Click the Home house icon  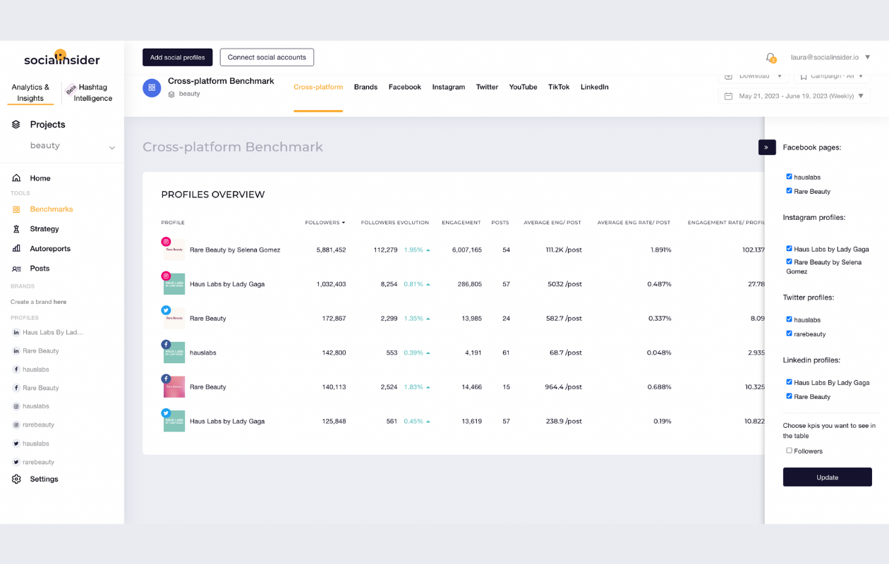16,178
